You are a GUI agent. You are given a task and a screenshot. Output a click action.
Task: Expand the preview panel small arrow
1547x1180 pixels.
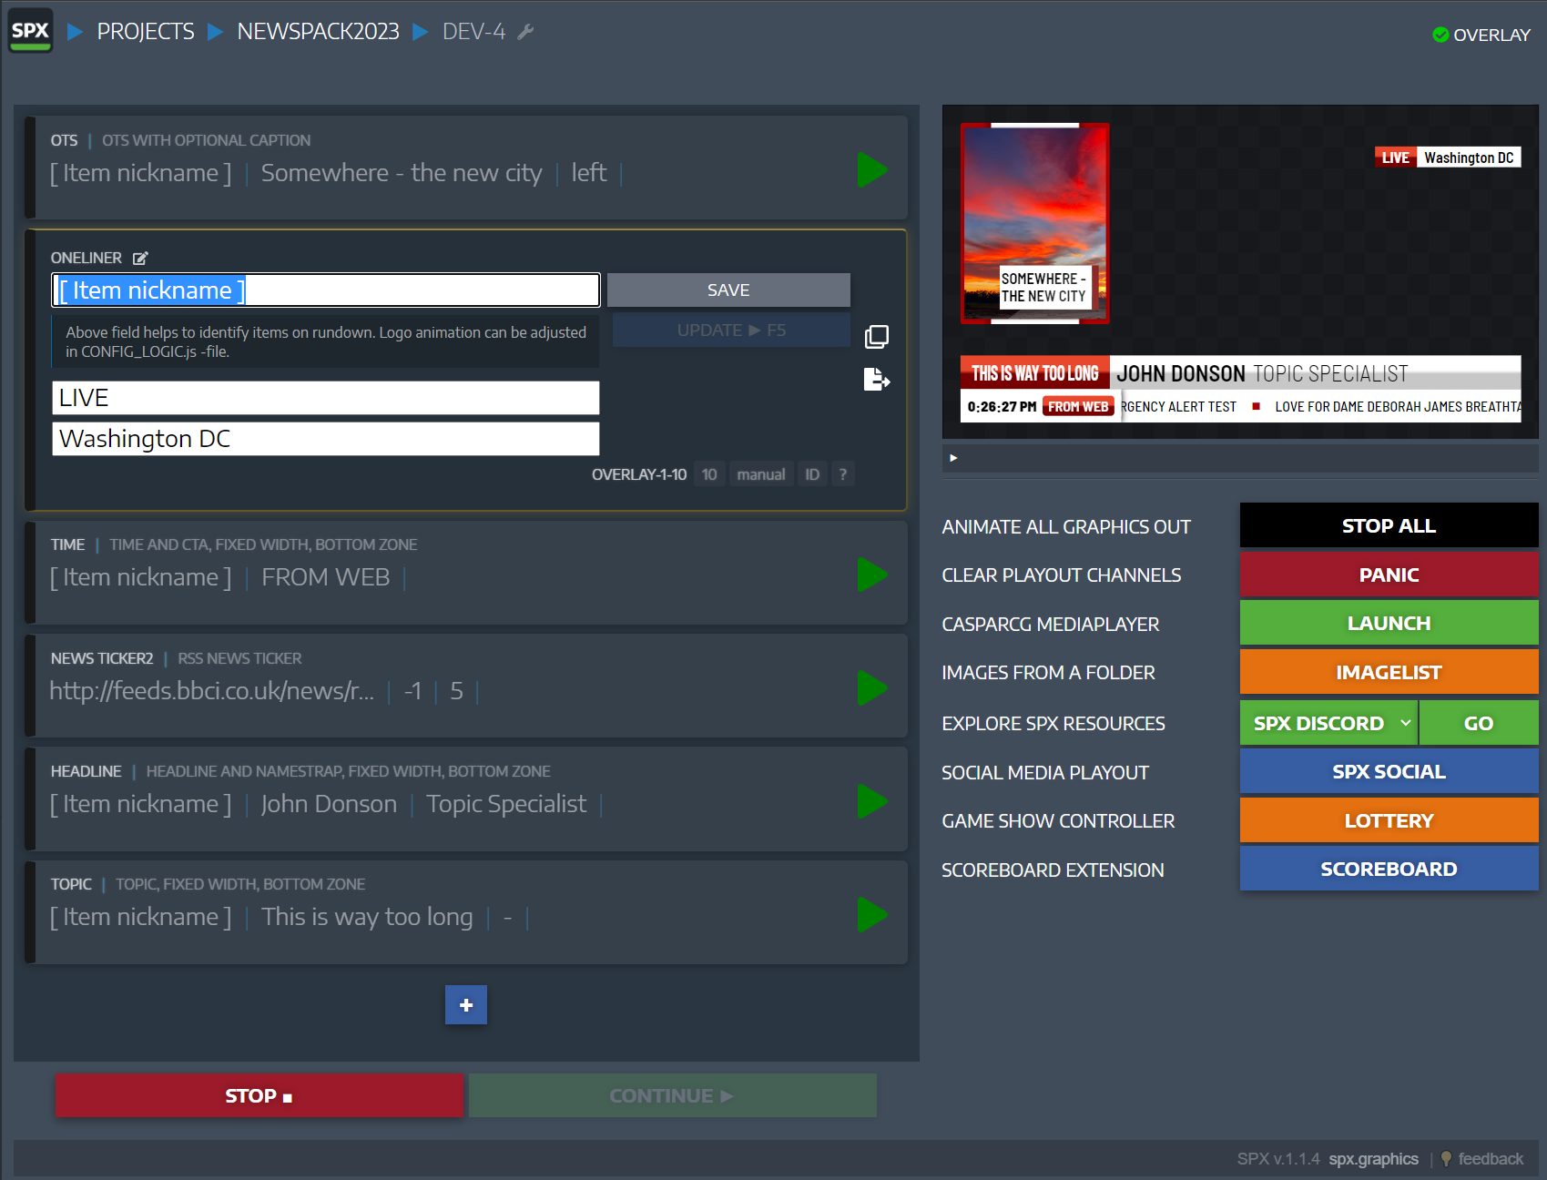click(x=953, y=458)
